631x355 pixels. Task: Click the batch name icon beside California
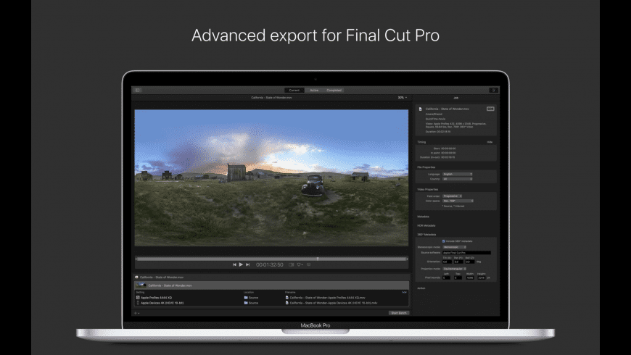[x=136, y=277]
